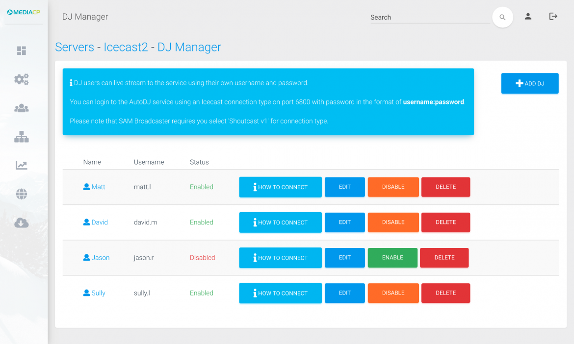The image size is (574, 344).
Task: Click the magnifier search button
Action: tap(502, 17)
